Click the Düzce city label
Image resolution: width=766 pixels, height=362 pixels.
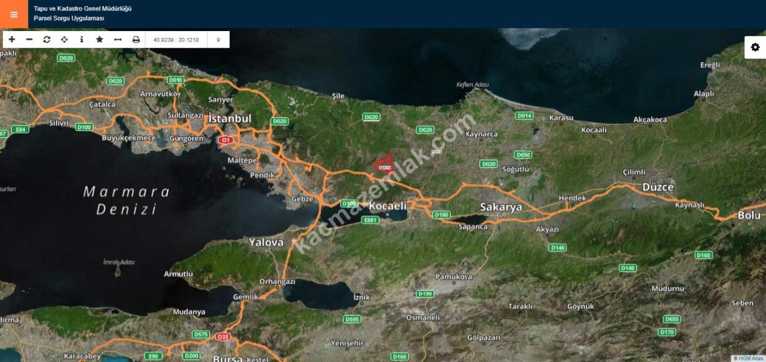click(658, 187)
